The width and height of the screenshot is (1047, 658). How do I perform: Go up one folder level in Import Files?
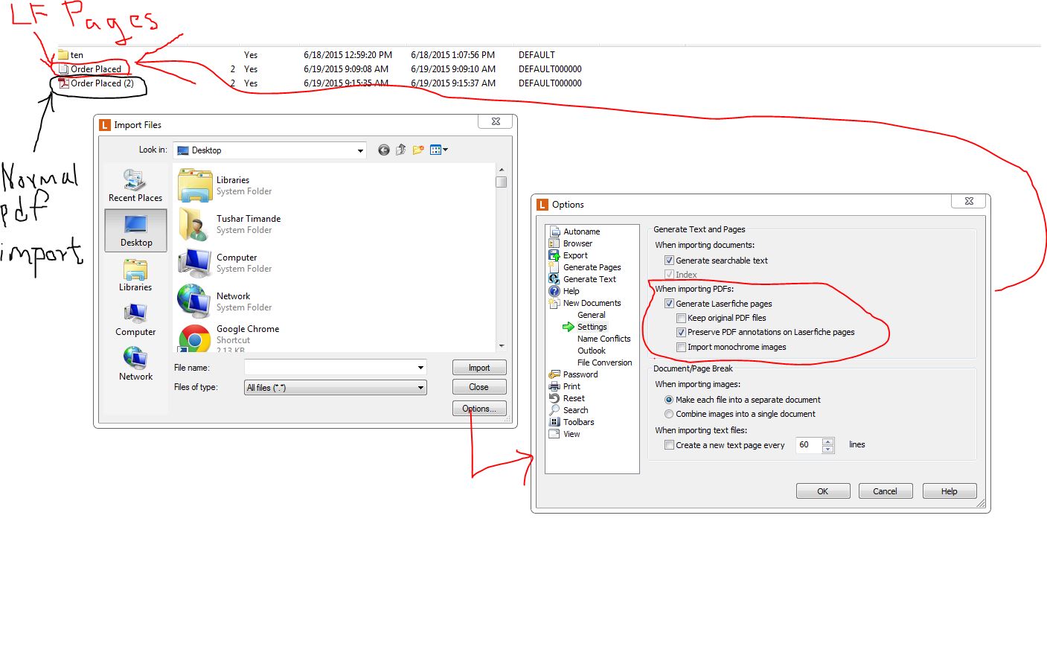(x=401, y=150)
